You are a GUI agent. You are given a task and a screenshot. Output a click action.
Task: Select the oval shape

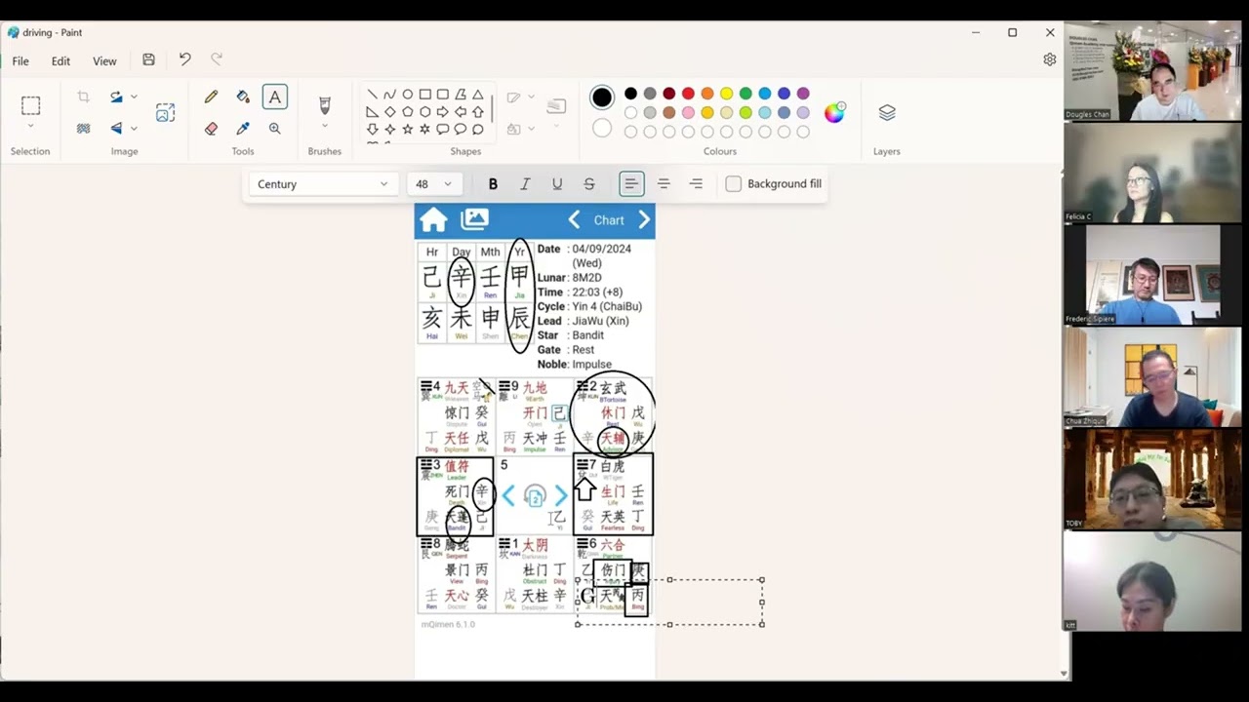tap(407, 95)
